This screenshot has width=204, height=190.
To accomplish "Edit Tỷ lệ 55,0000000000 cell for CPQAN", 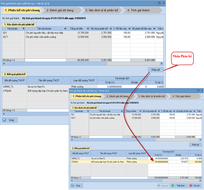I will [x=158, y=162].
